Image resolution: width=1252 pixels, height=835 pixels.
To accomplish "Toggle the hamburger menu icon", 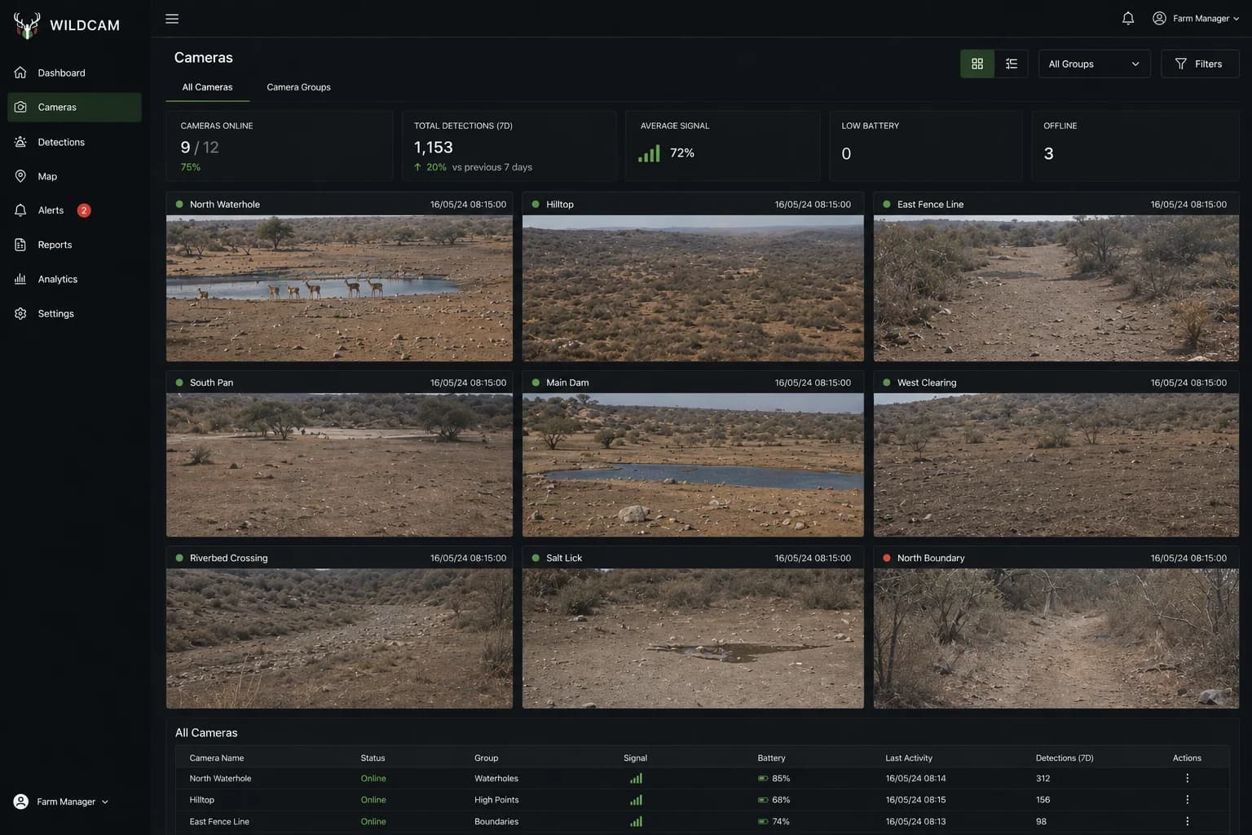I will pos(172,19).
